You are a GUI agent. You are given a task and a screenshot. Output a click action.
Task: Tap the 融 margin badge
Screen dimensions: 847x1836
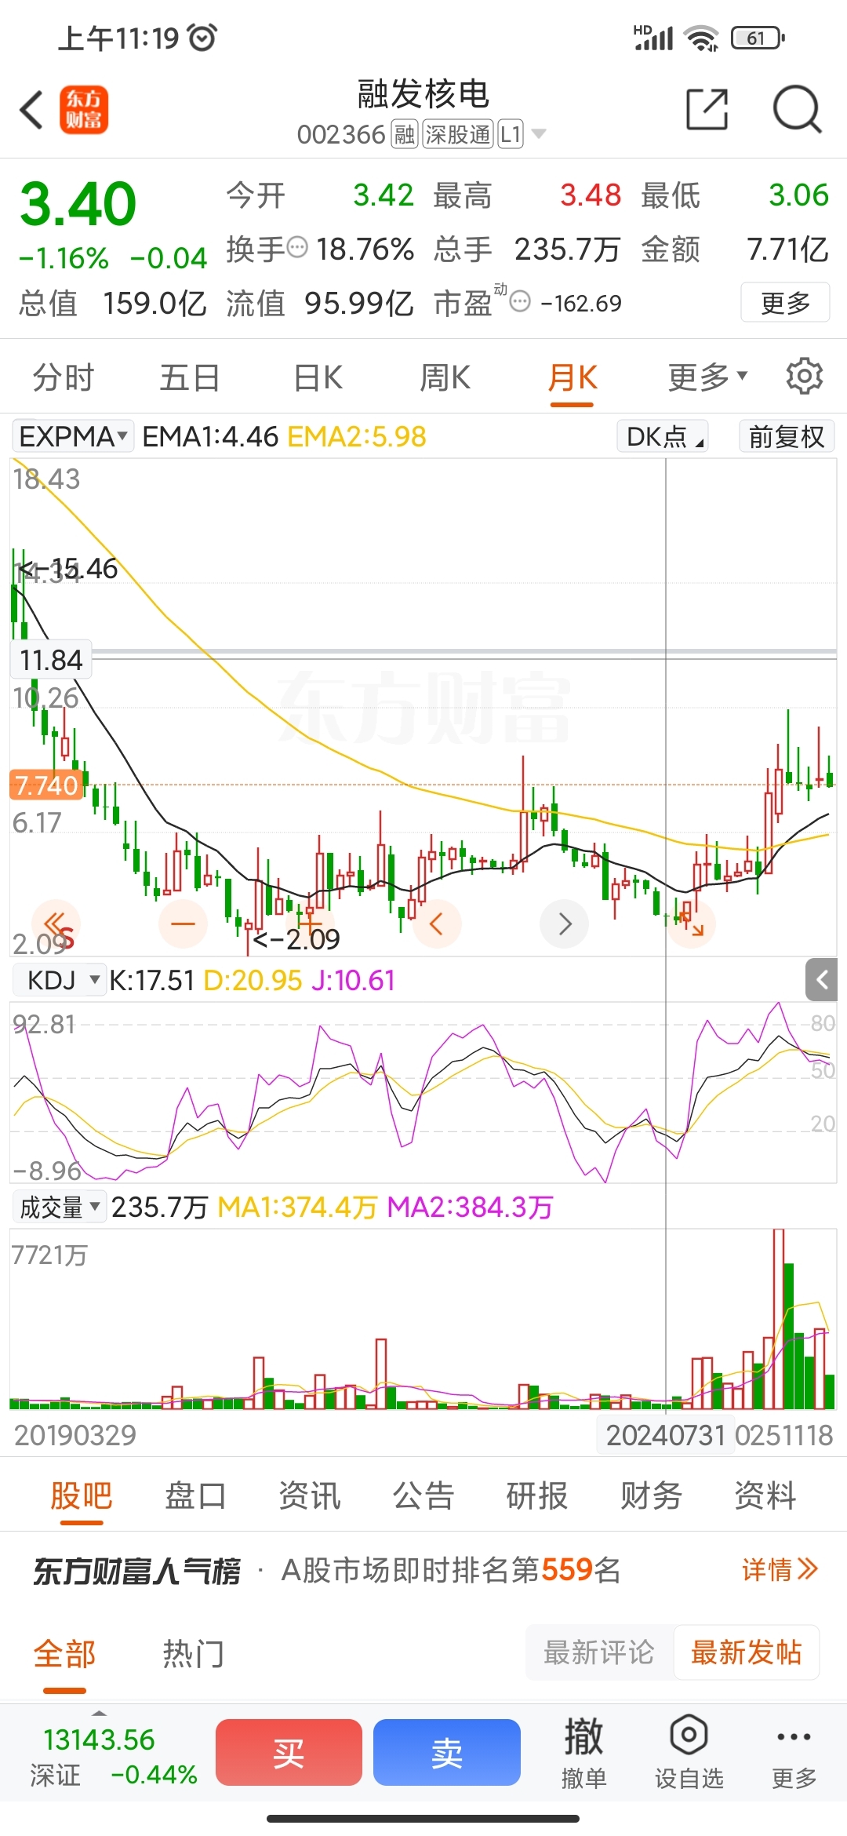pyautogui.click(x=405, y=134)
